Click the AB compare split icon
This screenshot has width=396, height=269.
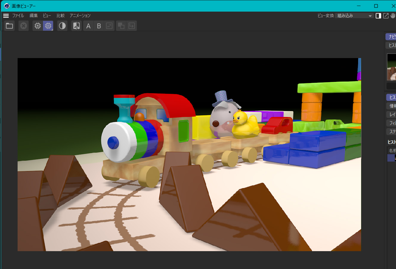[x=76, y=26]
